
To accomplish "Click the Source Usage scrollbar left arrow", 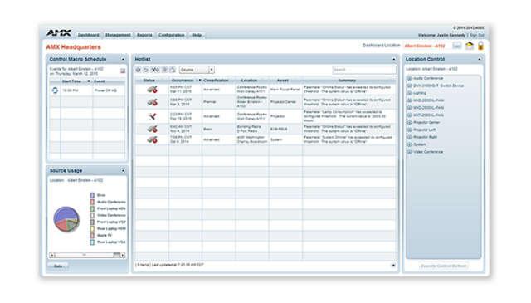I will pyautogui.click(x=51, y=255).
